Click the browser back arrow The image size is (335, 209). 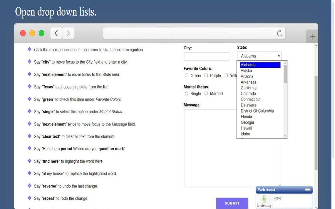pyautogui.click(x=56, y=33)
